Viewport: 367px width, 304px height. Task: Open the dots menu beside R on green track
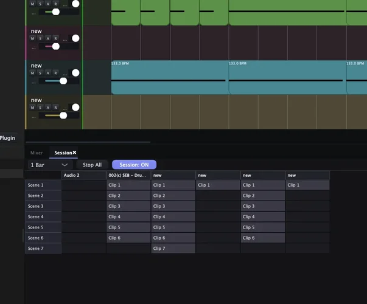point(65,5)
